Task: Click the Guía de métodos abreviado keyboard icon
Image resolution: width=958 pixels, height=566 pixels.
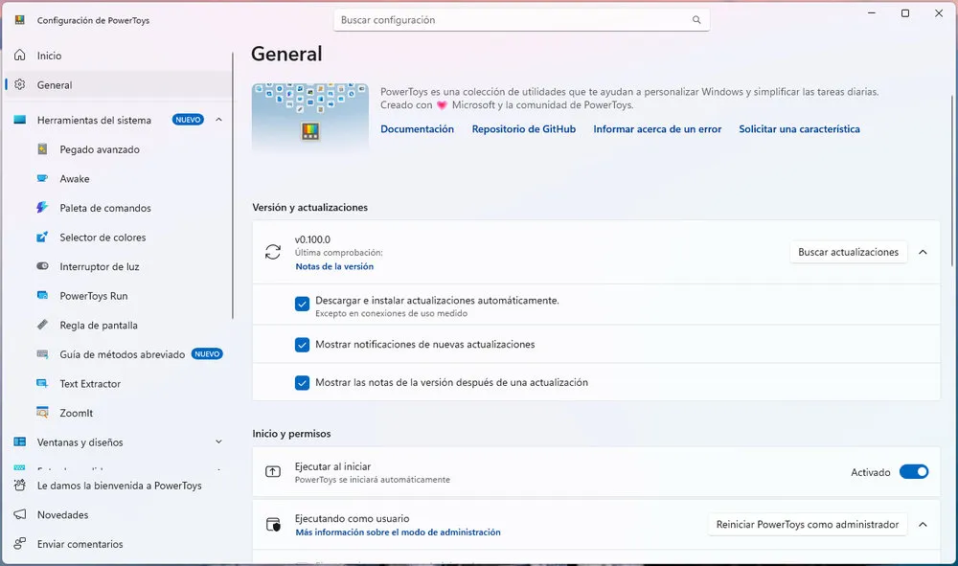Action: click(42, 354)
